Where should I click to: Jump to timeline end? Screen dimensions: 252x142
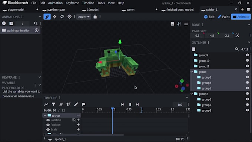coord(137,105)
